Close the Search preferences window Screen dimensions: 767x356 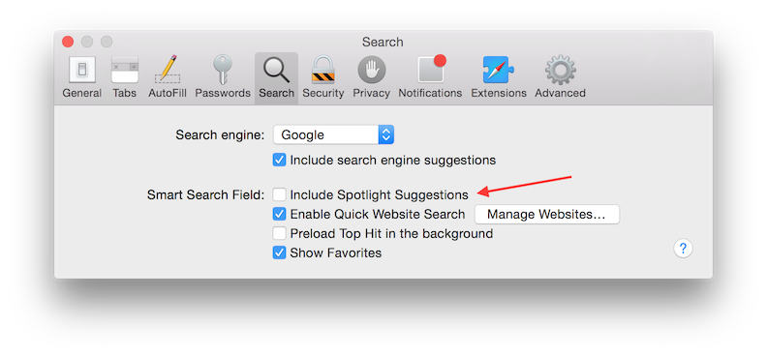click(68, 42)
